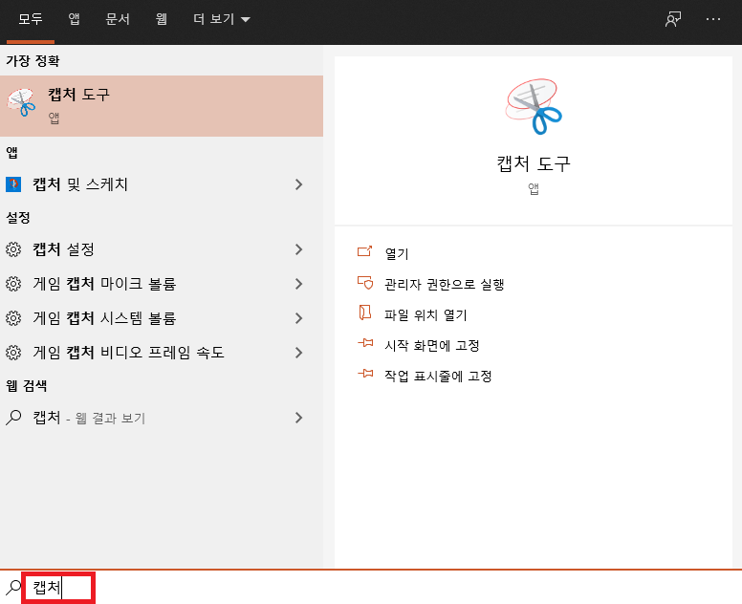
Task: Click the large 캡처 도구 scissors icon in preview
Action: pyautogui.click(x=534, y=106)
